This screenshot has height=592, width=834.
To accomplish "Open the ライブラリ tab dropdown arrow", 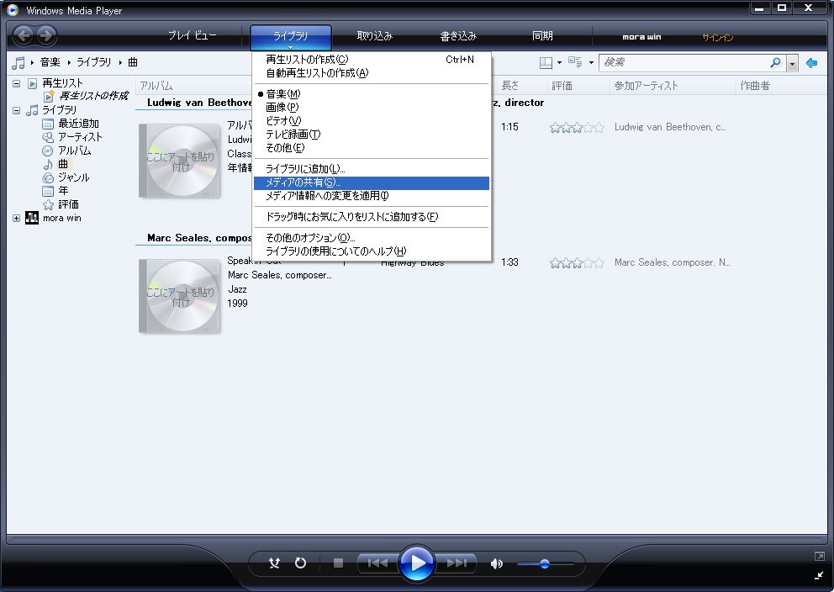I will pyautogui.click(x=290, y=47).
